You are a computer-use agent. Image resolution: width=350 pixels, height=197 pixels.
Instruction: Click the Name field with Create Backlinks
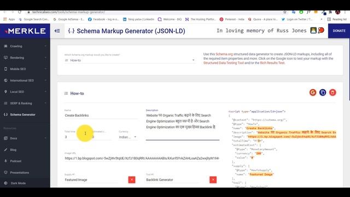101,115
